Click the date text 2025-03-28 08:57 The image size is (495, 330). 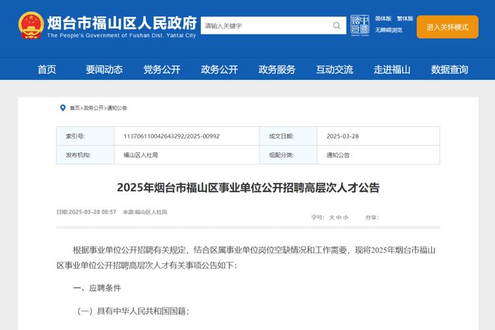[x=92, y=212]
